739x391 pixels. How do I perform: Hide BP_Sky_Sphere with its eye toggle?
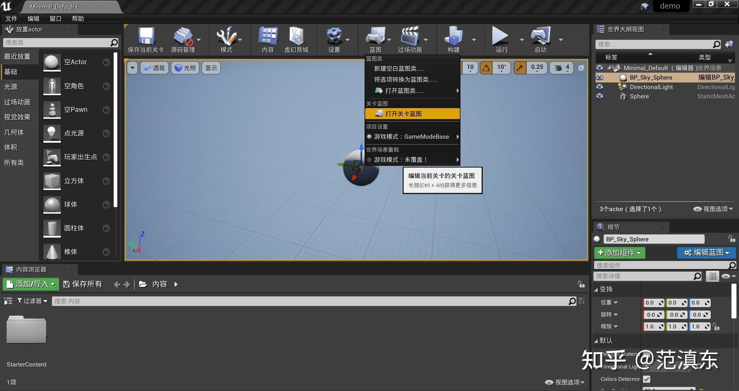pos(600,77)
